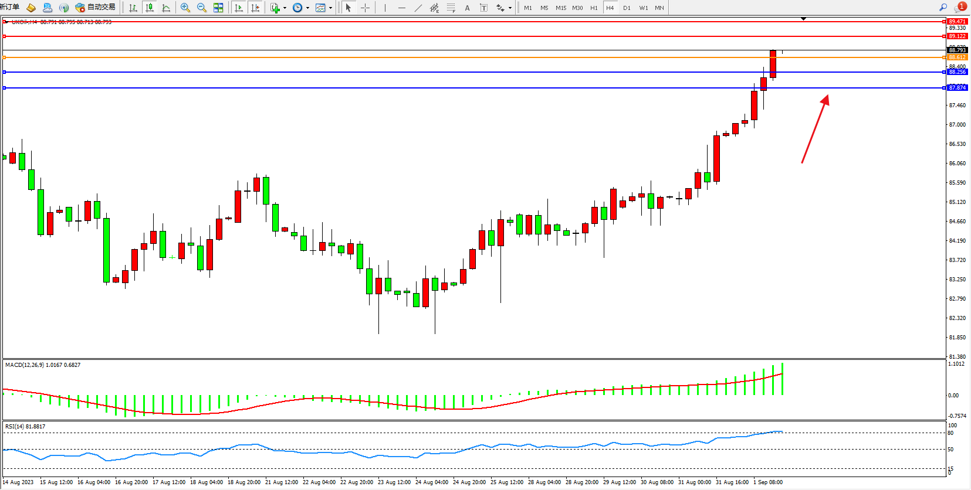Viewport: 971px width, 490px height.
Task: Click the search magnifier button at top right
Action: (x=943, y=8)
